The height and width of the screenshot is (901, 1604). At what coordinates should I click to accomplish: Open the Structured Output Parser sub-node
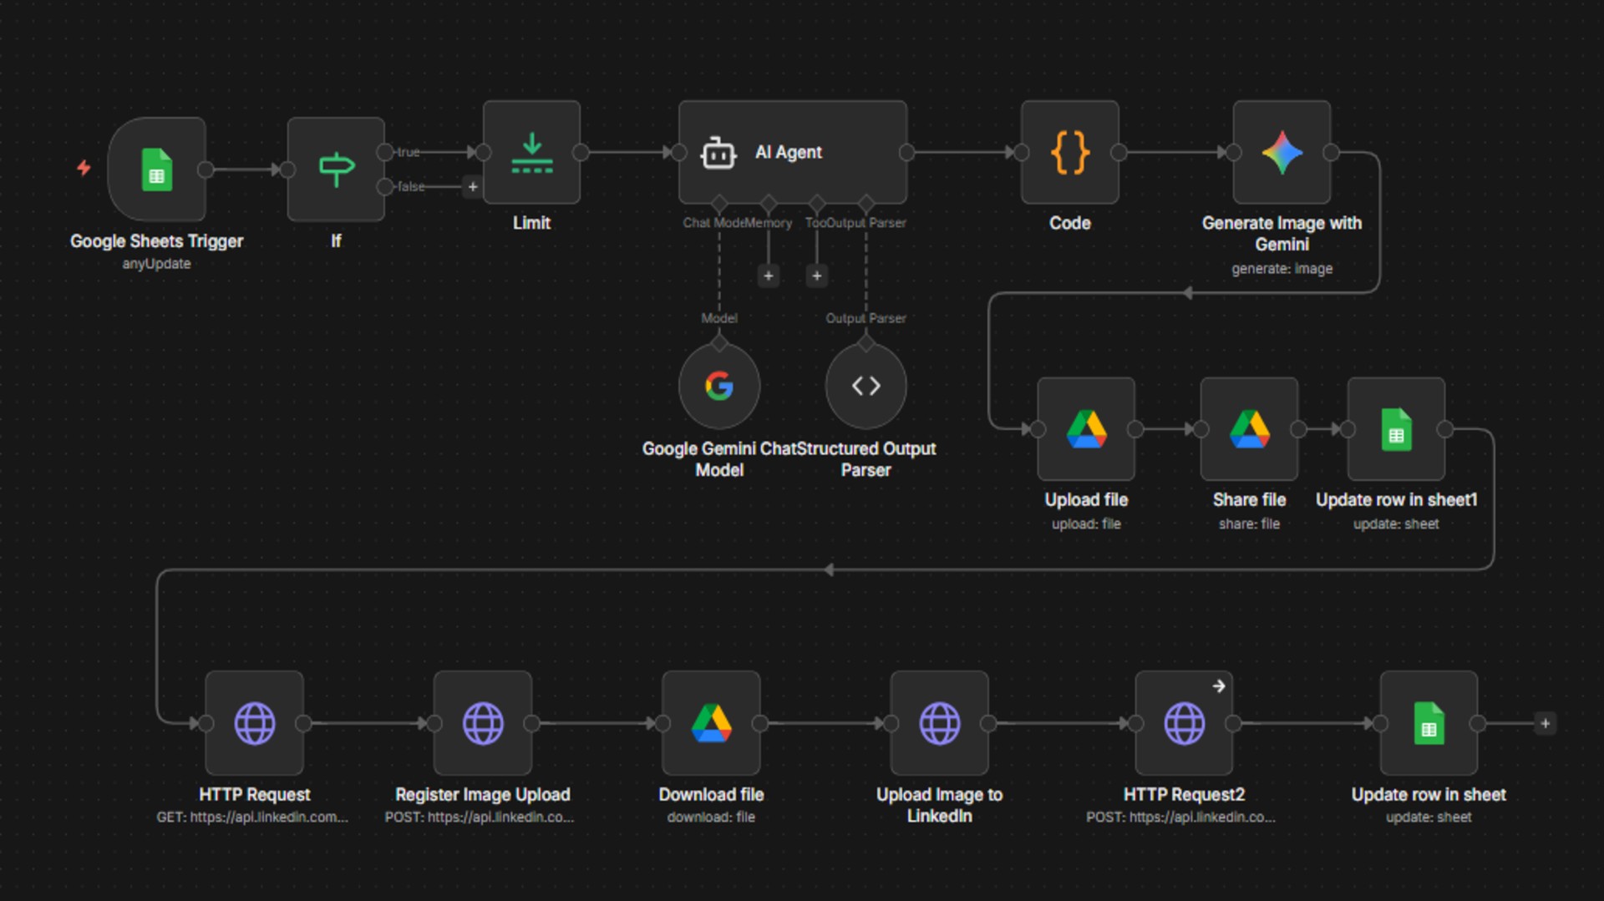pyautogui.click(x=865, y=386)
